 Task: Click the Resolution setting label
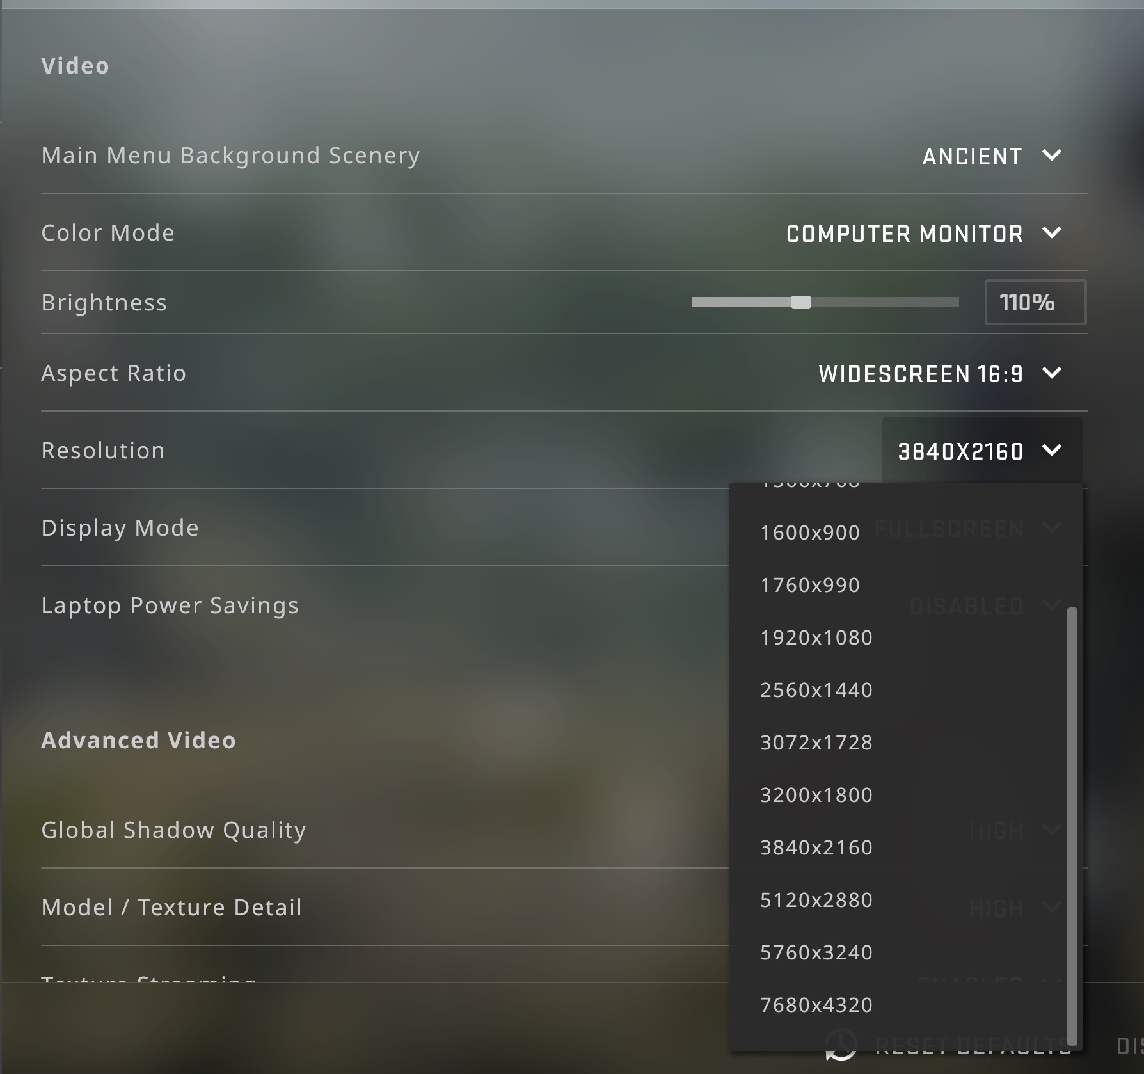click(x=103, y=451)
